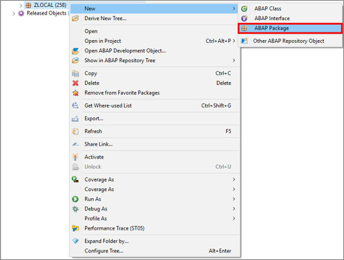The image size is (344, 260).
Task: Click the Share Link icon
Action: click(75, 144)
